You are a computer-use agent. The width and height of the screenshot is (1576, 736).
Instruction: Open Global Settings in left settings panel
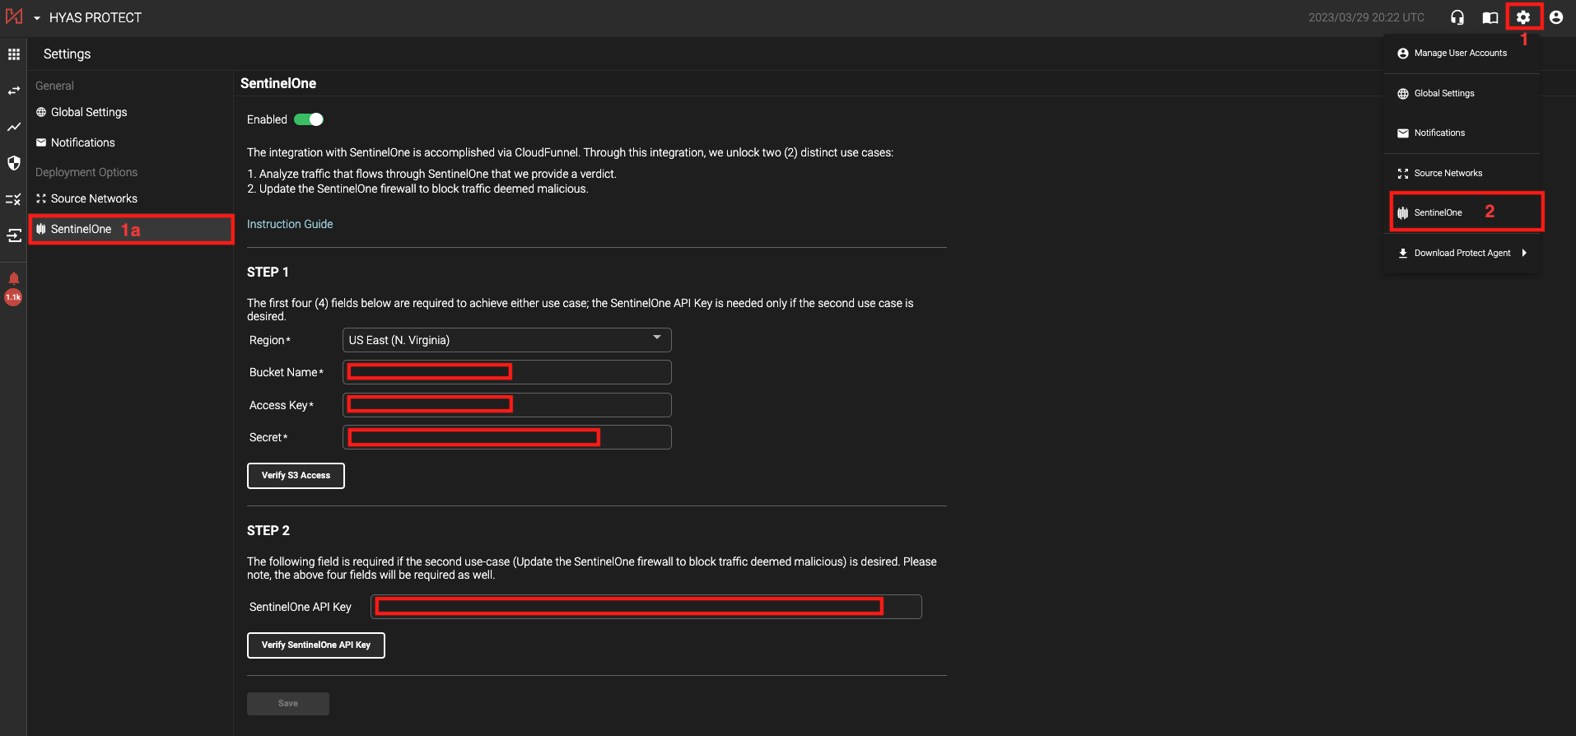point(89,112)
